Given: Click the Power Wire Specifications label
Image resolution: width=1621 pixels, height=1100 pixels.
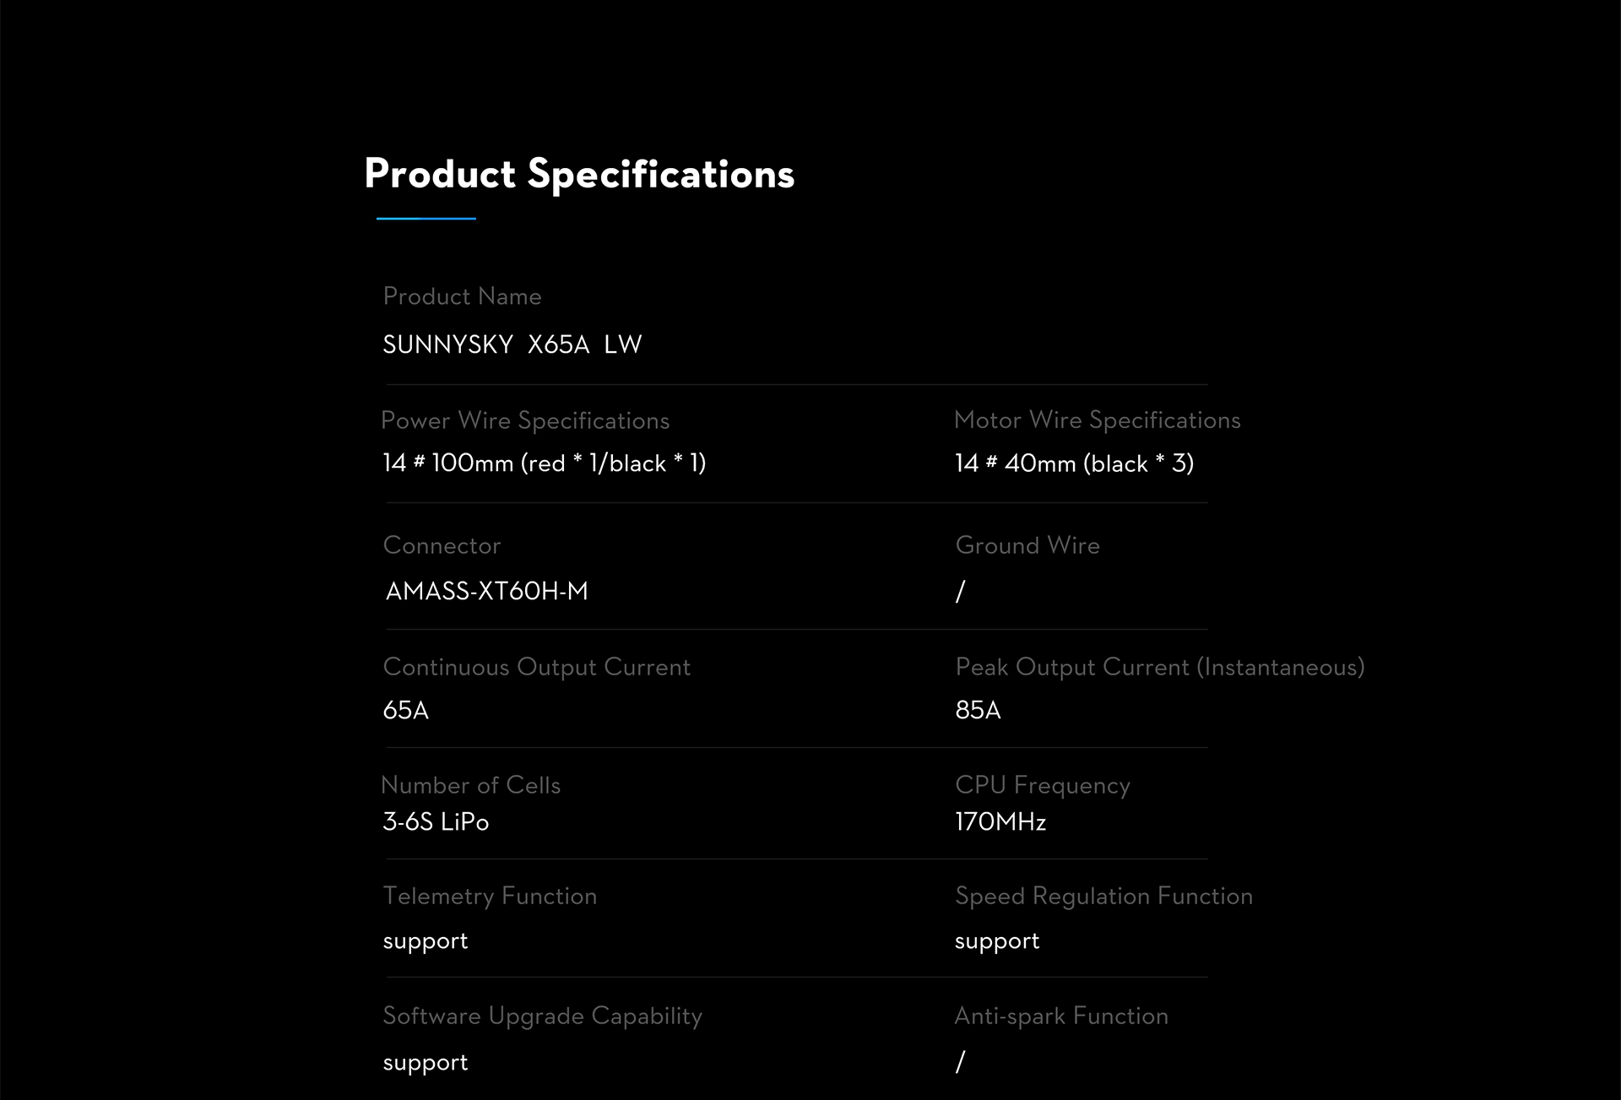Looking at the screenshot, I should tap(525, 420).
